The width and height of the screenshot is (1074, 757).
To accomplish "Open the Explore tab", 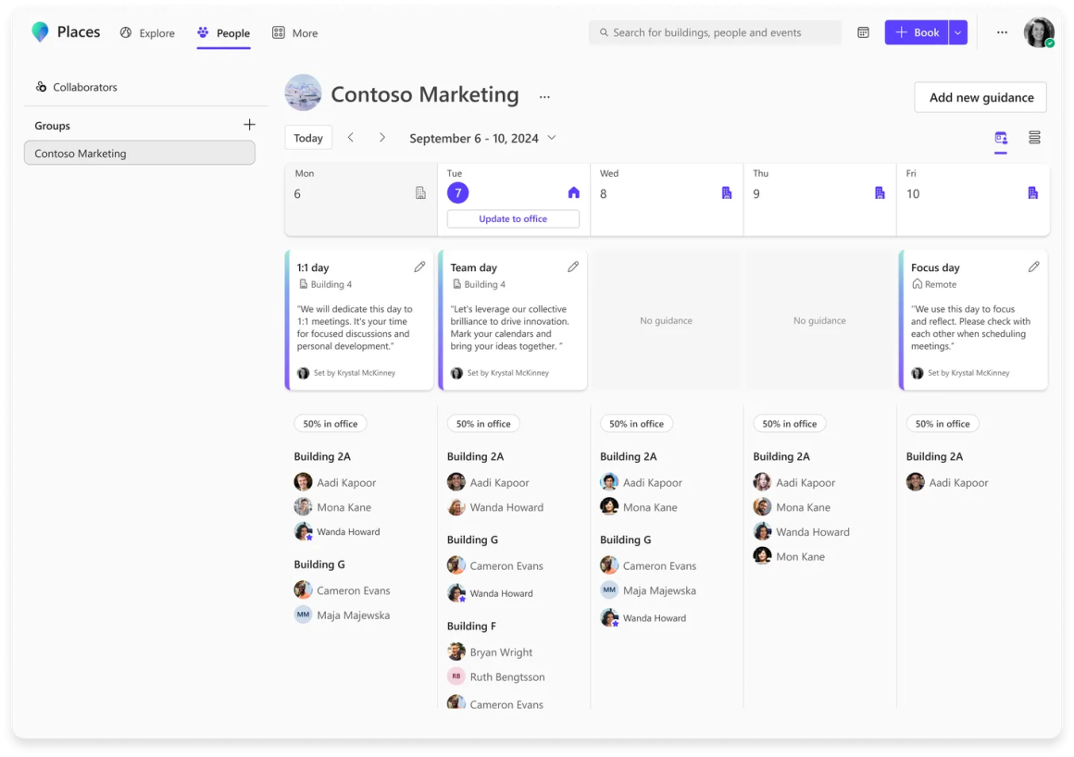I will (x=147, y=33).
